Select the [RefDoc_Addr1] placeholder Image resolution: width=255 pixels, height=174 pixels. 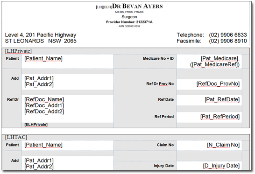point(44,105)
